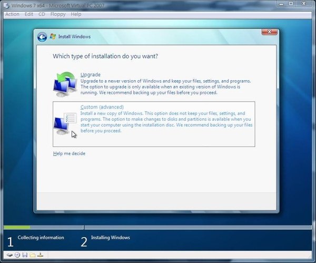
Task: Click the Custom option description paragraph
Action: tap(166, 122)
